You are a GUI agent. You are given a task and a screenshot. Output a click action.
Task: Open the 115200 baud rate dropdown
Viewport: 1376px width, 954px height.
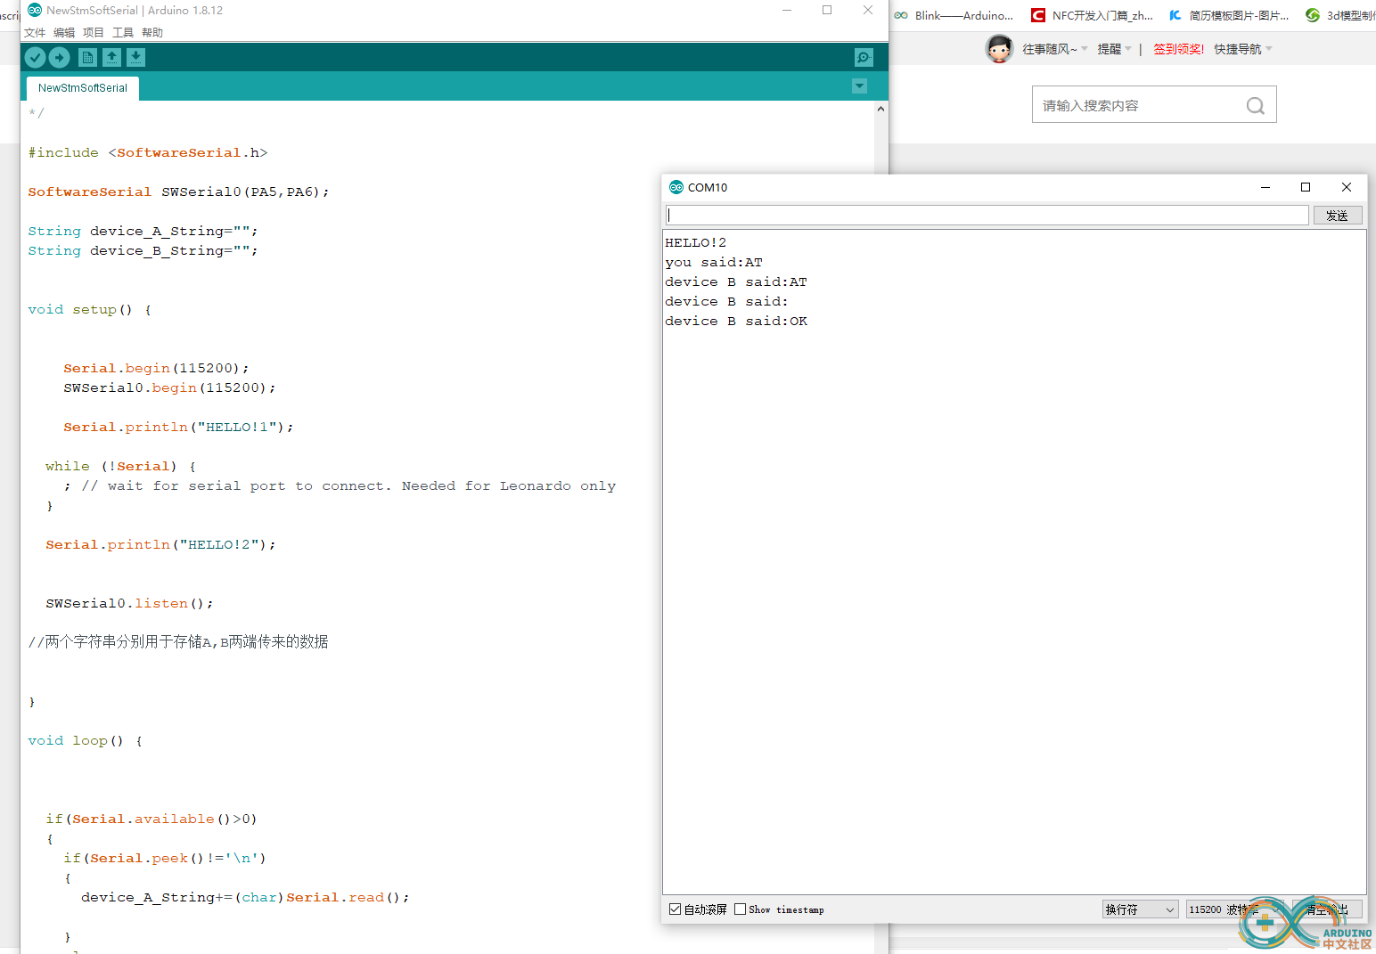[x=1234, y=909]
